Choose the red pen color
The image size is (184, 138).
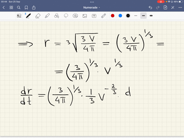point(113,16)
